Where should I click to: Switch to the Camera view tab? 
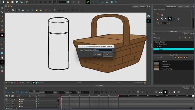click(x=143, y=6)
